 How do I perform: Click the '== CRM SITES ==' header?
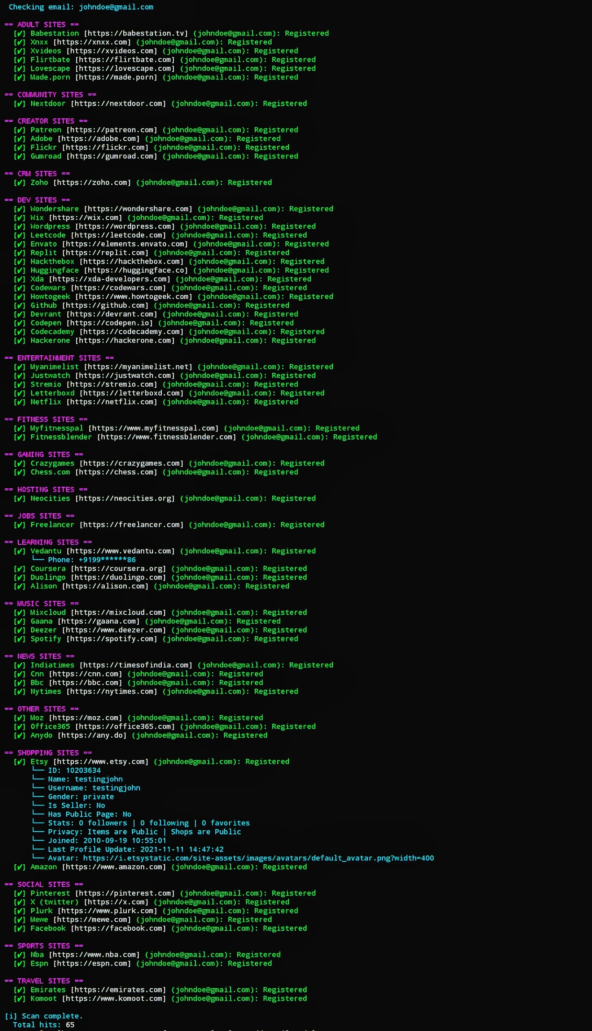(x=37, y=173)
